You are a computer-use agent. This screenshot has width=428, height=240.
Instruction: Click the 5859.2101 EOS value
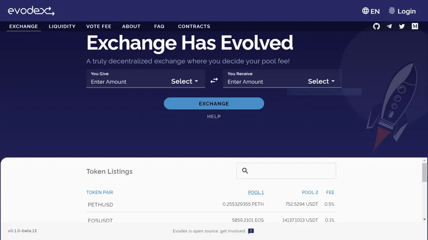click(248, 220)
